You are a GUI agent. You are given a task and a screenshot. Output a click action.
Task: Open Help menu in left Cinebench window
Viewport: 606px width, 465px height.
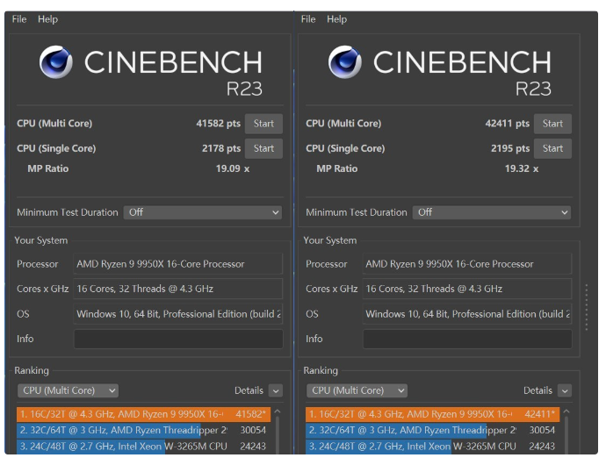click(x=47, y=19)
